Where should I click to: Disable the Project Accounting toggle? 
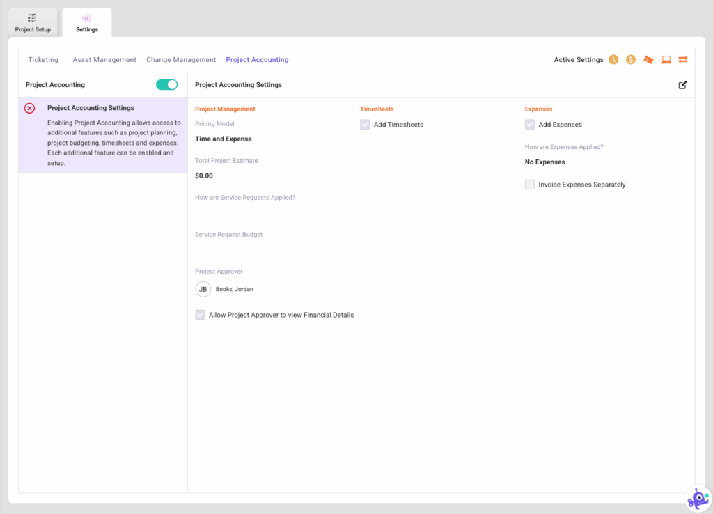(x=167, y=83)
